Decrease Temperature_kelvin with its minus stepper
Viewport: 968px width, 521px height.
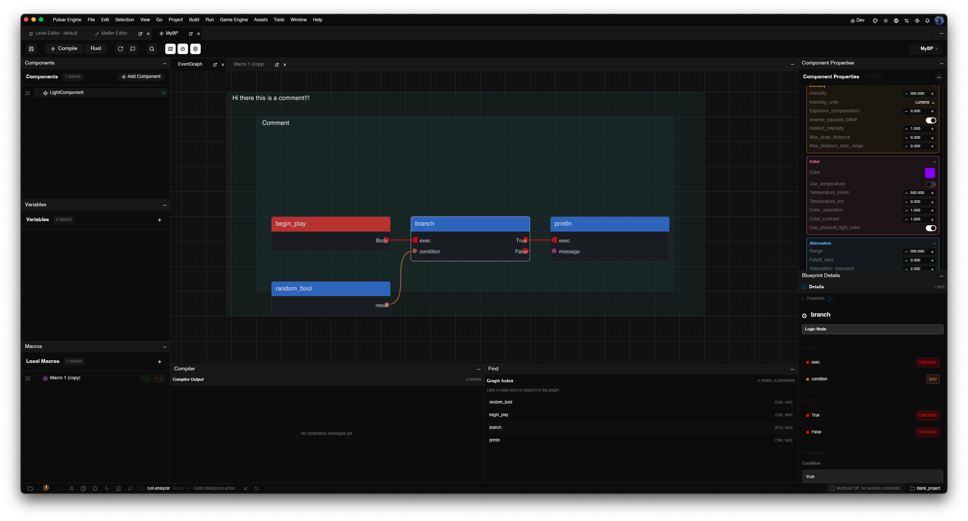906,193
